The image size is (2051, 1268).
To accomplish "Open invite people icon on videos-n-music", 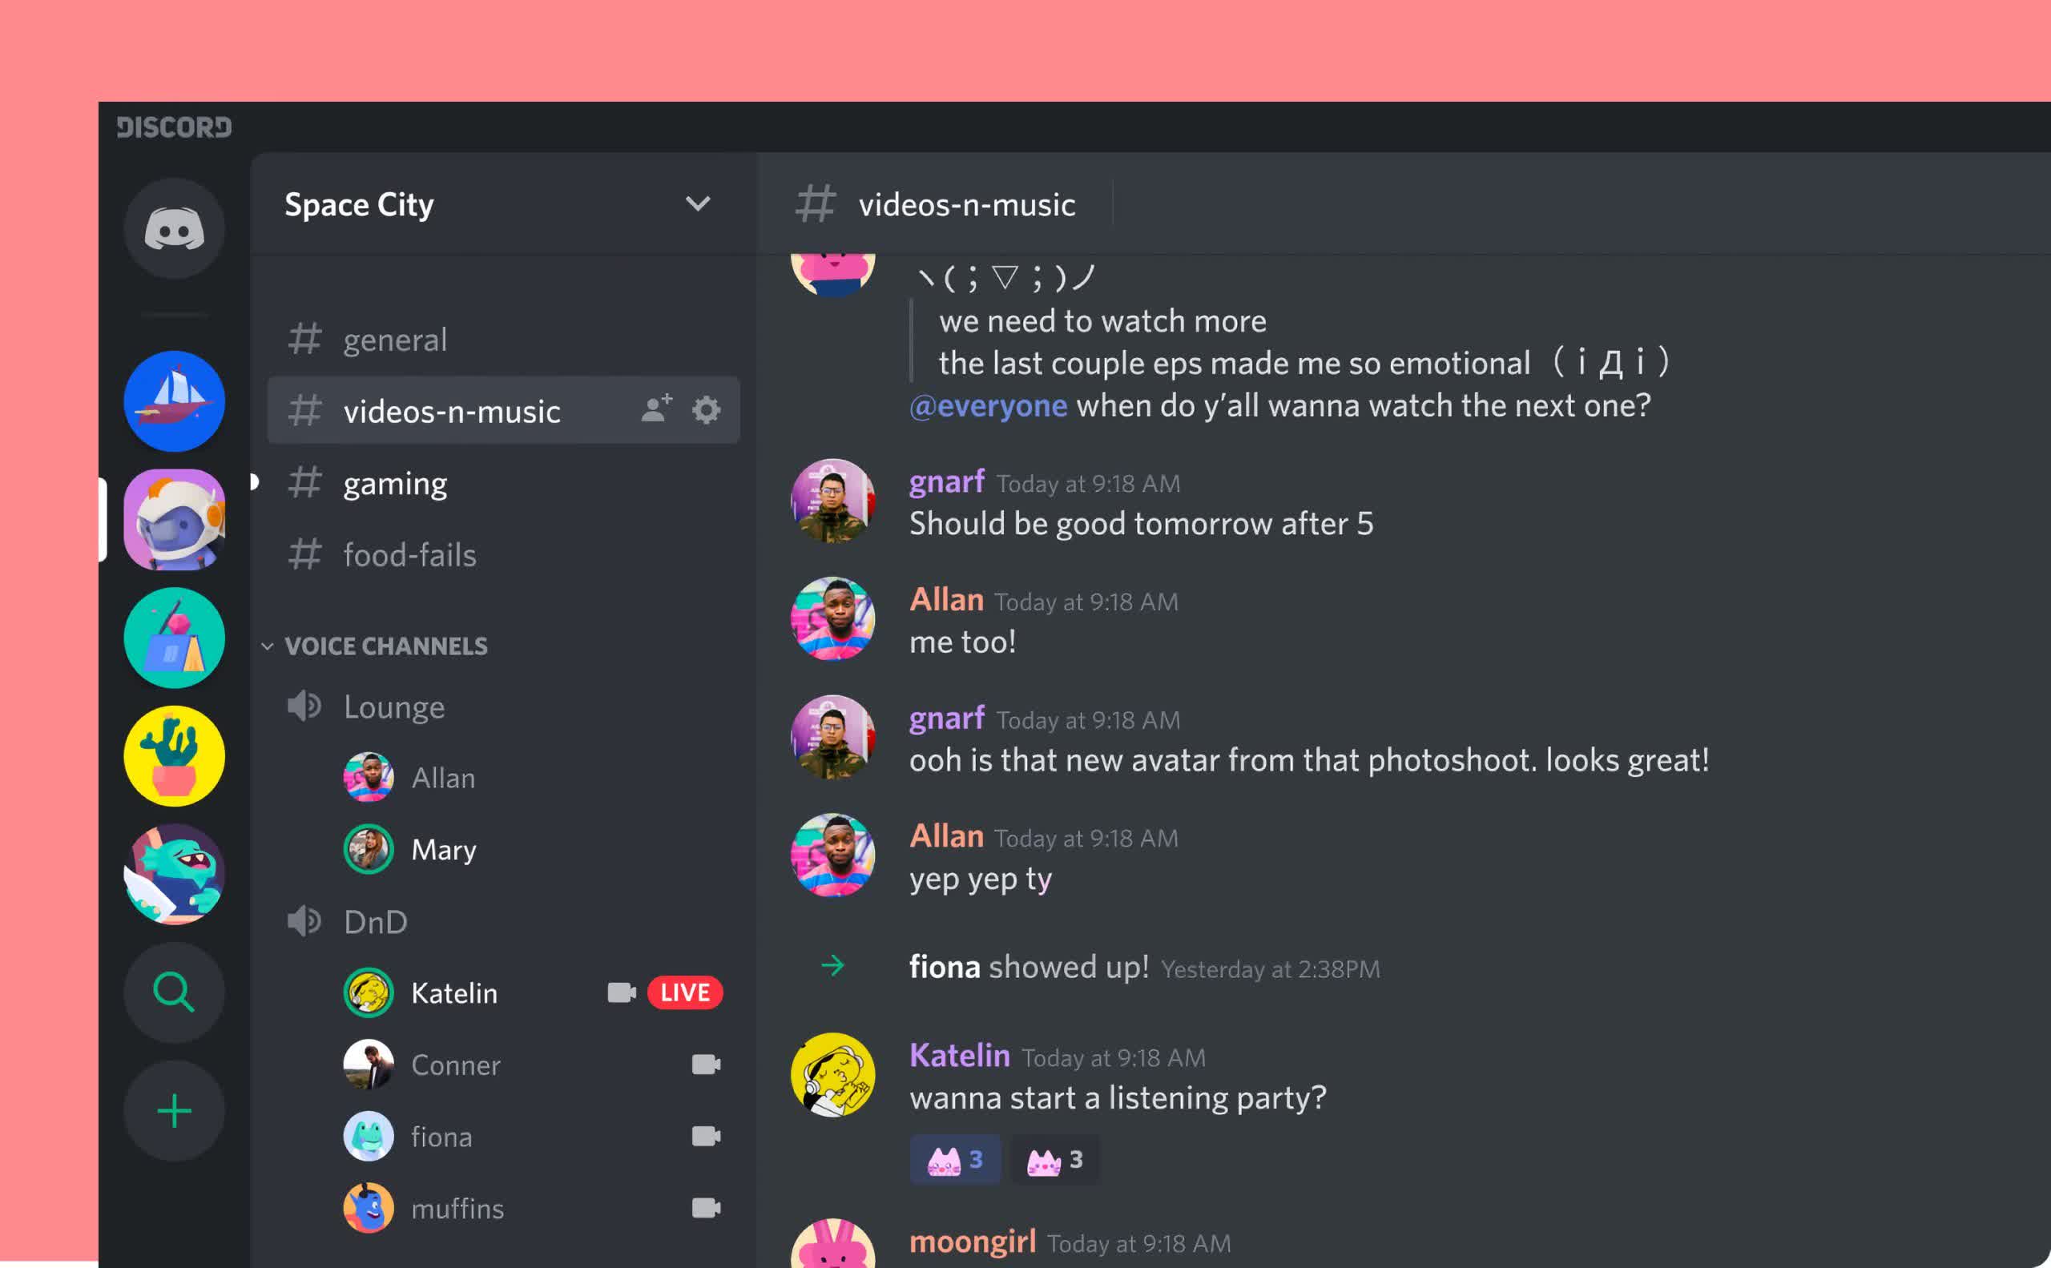I will point(656,409).
